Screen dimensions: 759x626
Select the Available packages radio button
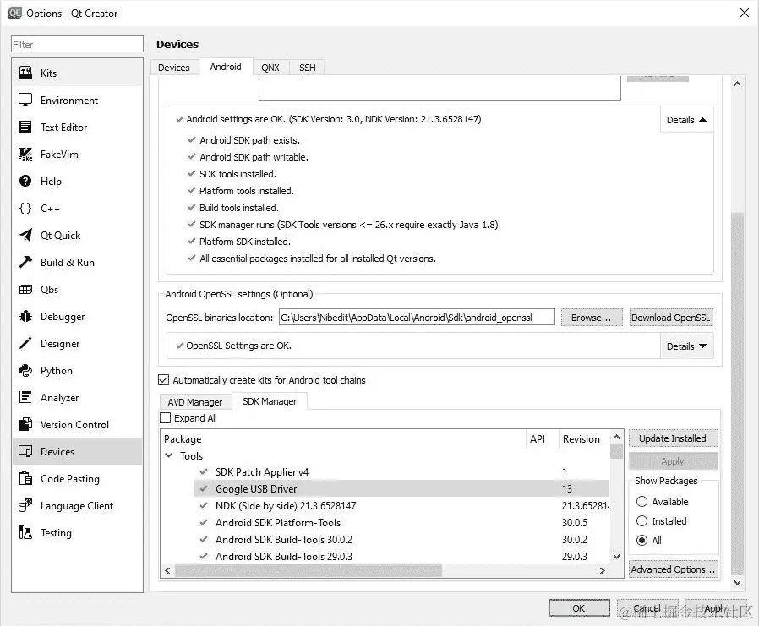point(642,502)
